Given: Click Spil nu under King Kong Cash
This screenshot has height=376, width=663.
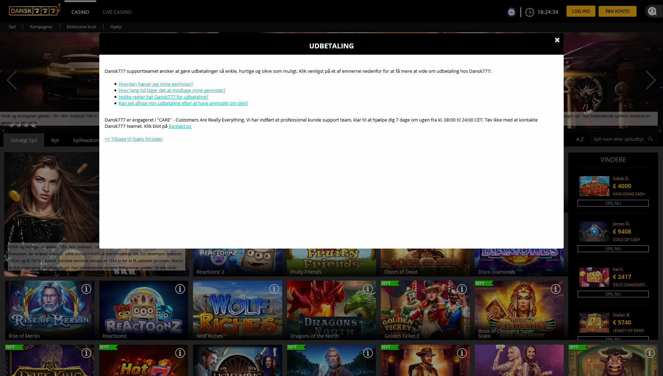Looking at the screenshot, I should point(613,203).
